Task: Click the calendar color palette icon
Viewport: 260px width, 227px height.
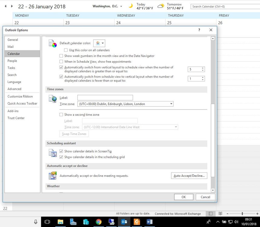Action: [x=53, y=44]
